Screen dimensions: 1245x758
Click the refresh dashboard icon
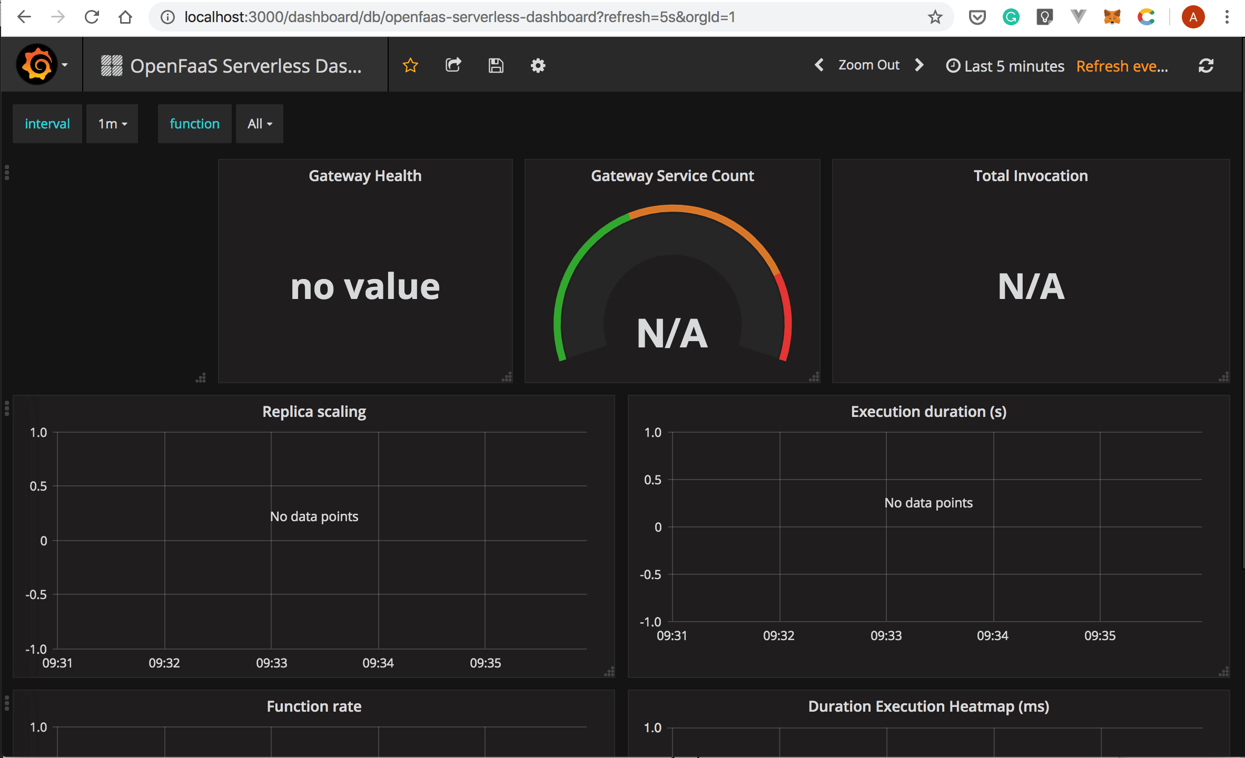pyautogui.click(x=1206, y=66)
